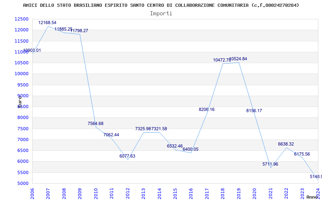The height and width of the screenshot is (201, 322).
Task: Click data label 7564.68
Action: pyautogui.click(x=95, y=123)
